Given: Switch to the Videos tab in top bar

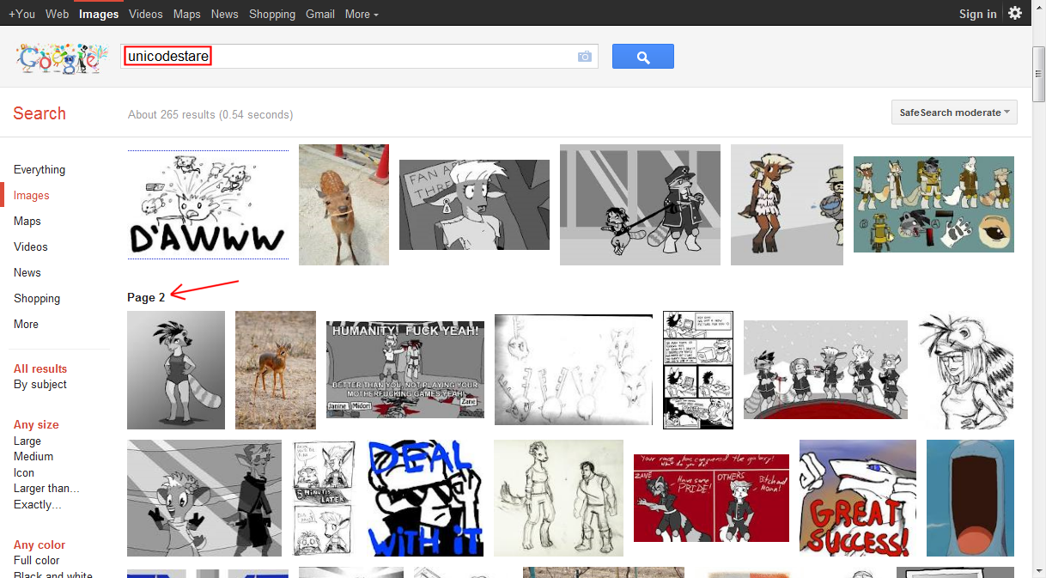Looking at the screenshot, I should [146, 14].
